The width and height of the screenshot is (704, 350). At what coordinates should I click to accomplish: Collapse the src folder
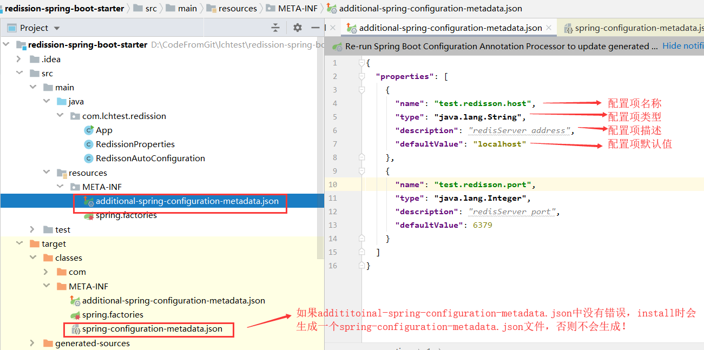pos(19,73)
